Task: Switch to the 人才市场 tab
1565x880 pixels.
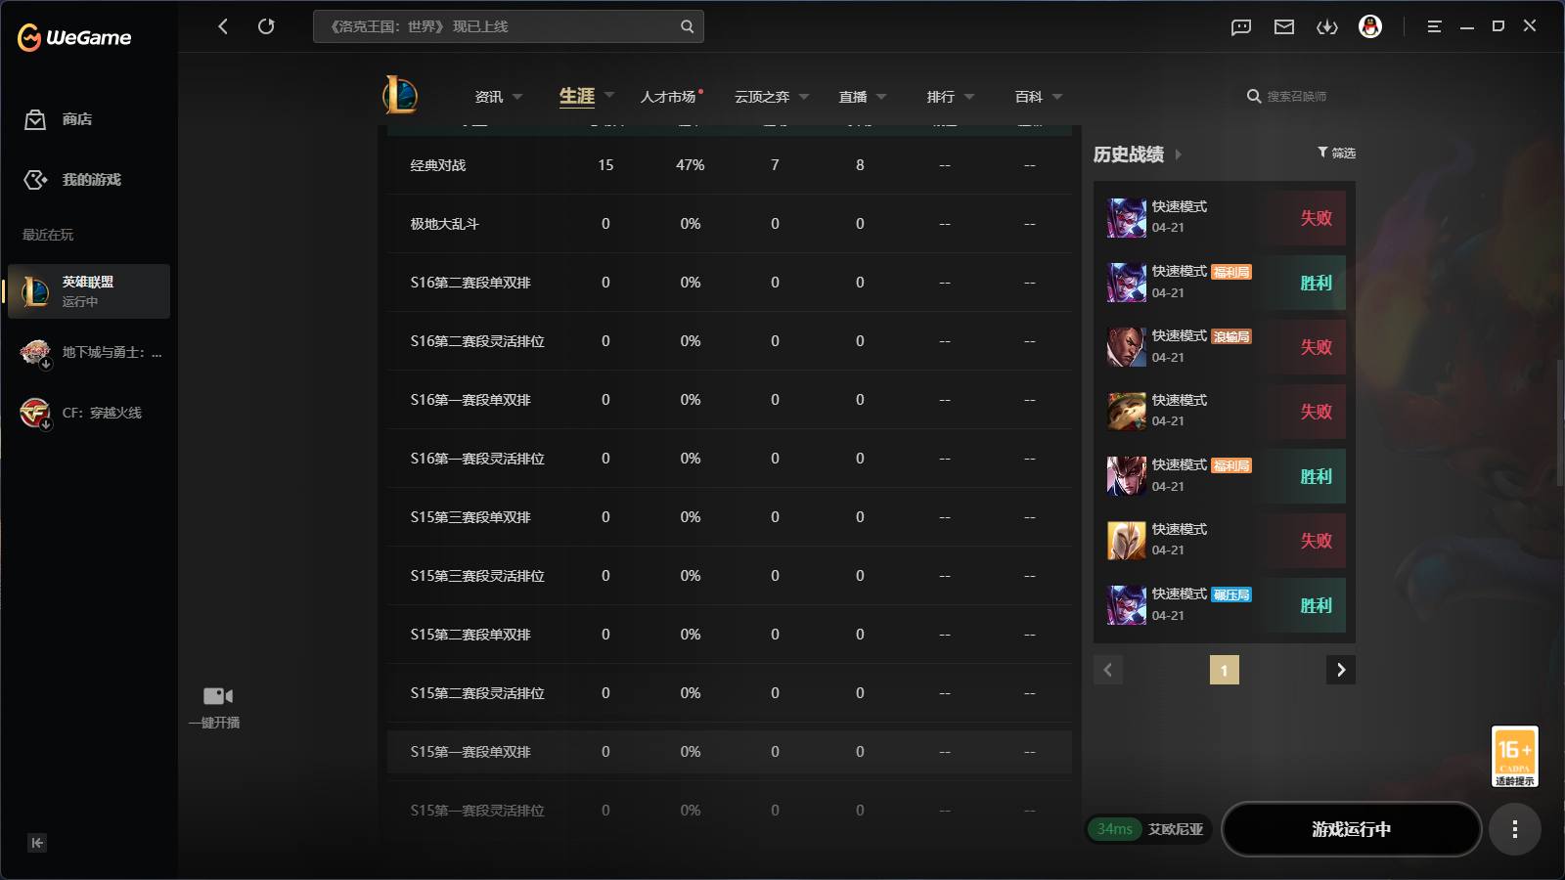Action: pos(669,97)
